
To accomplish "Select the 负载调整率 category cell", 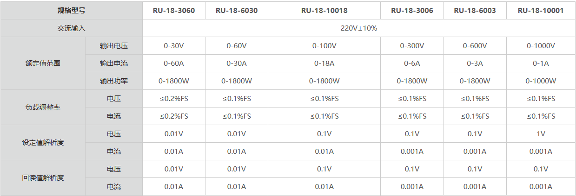I will tap(43, 107).
